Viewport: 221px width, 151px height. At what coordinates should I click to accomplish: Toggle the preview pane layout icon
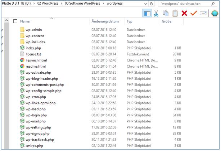click(x=147, y=13)
